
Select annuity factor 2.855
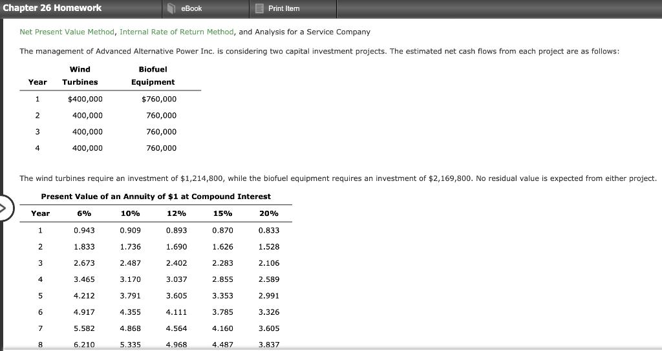(x=222, y=280)
